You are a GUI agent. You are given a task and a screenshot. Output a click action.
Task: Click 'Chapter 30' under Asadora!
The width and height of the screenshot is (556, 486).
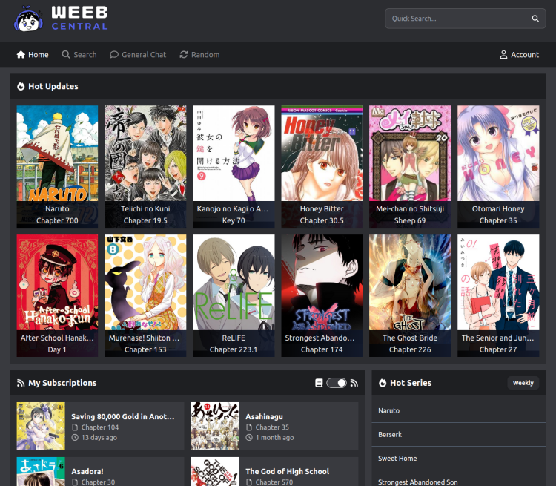(98, 482)
